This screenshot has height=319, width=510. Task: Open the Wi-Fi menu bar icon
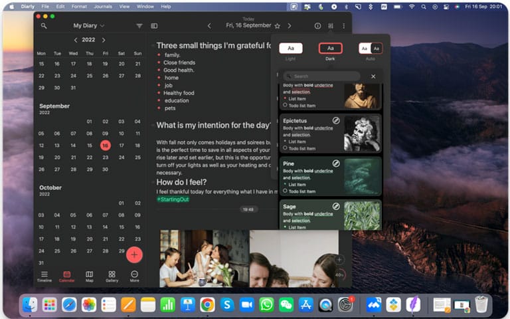click(x=412, y=7)
